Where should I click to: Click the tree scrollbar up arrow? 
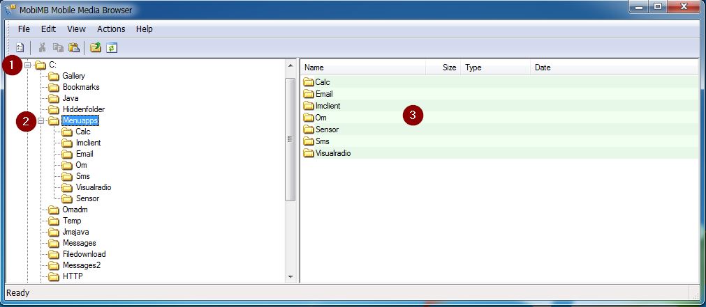(291, 65)
